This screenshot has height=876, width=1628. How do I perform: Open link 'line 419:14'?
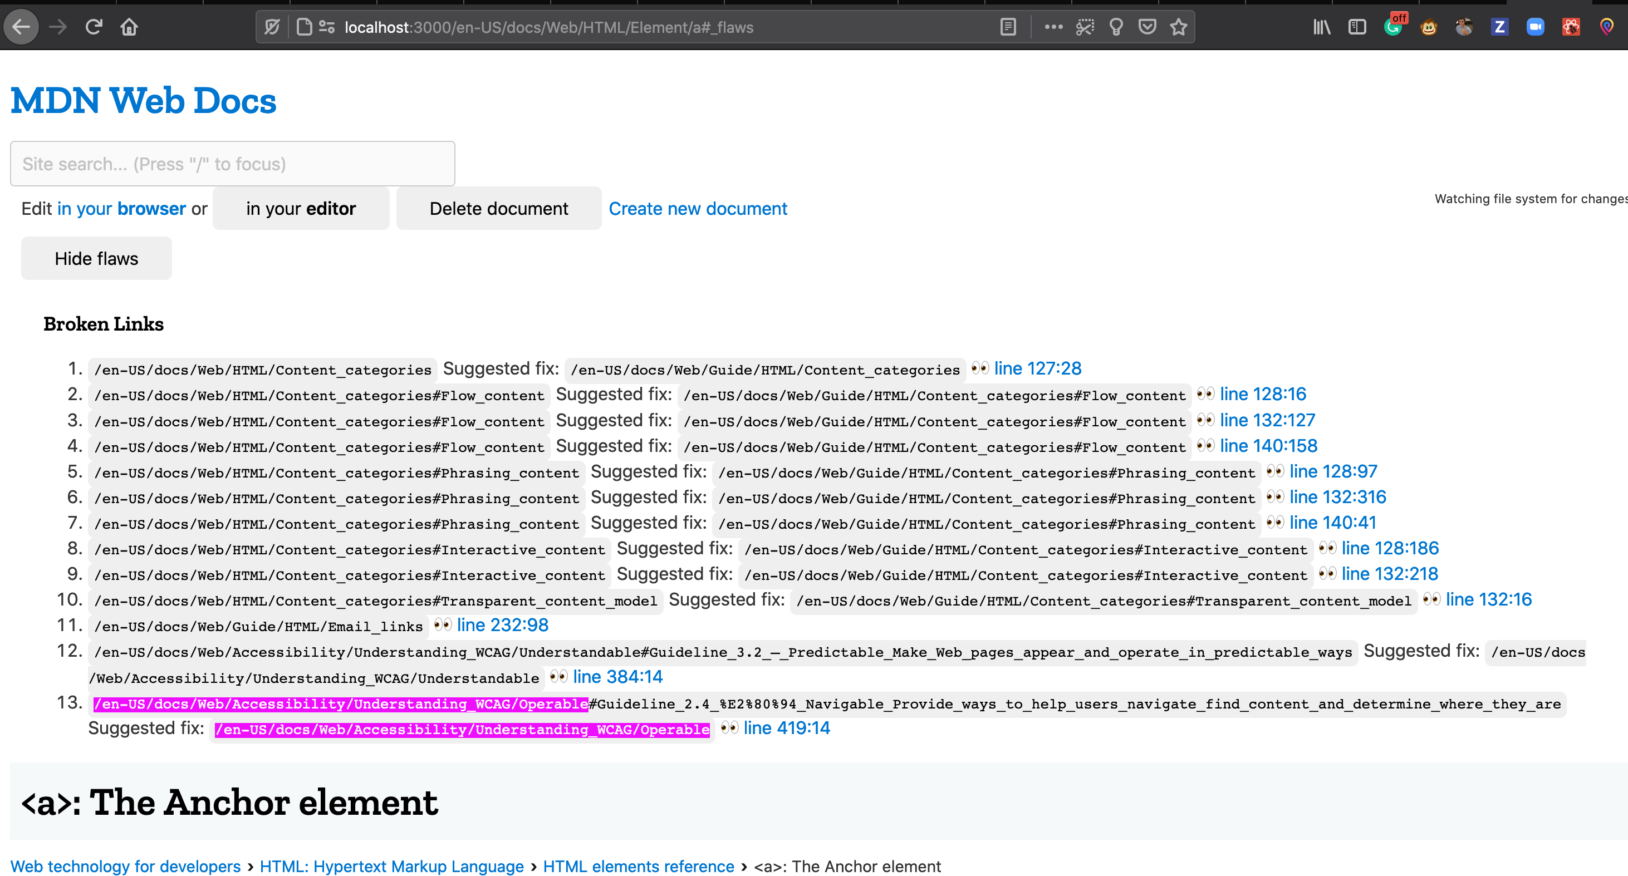(786, 728)
